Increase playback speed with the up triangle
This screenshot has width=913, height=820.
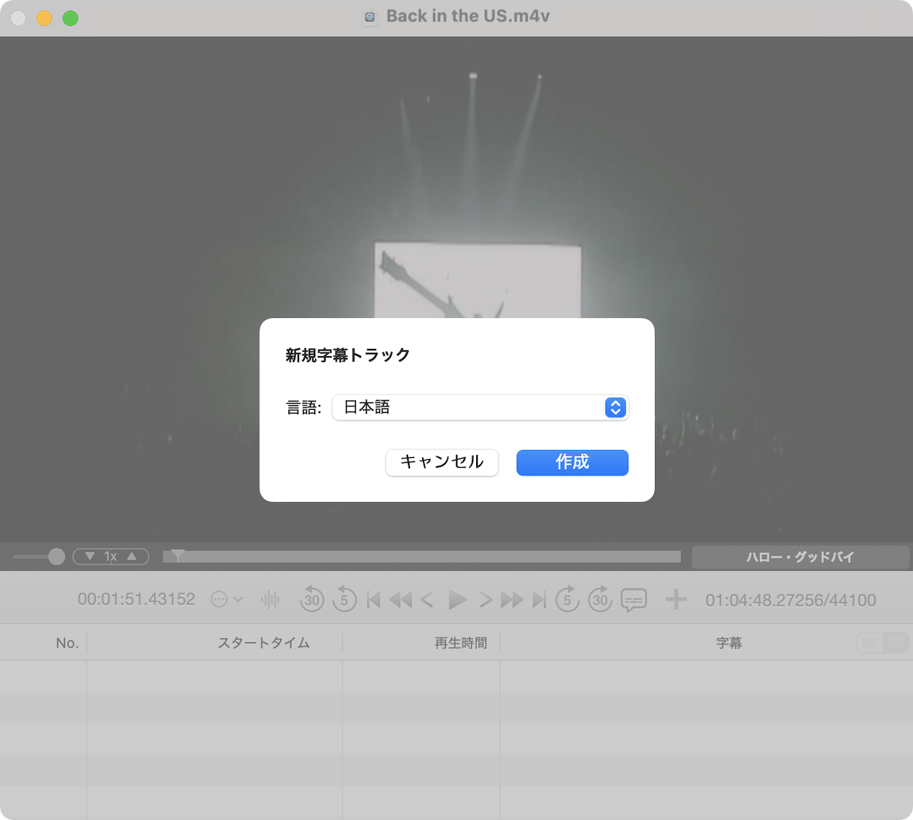[132, 556]
